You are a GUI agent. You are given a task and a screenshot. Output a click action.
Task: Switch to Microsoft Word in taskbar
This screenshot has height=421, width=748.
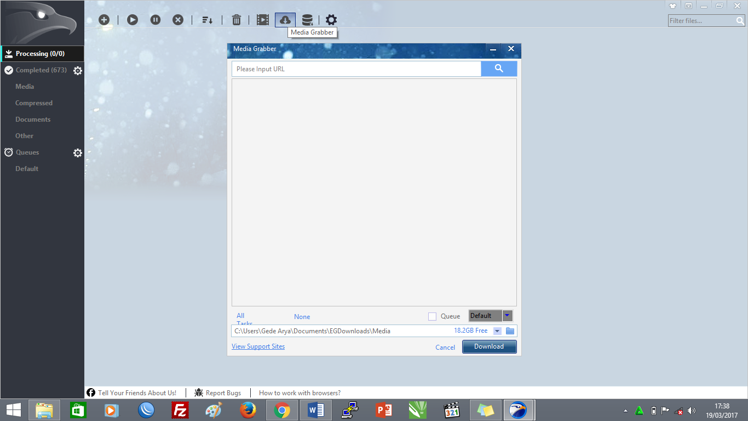(x=316, y=410)
